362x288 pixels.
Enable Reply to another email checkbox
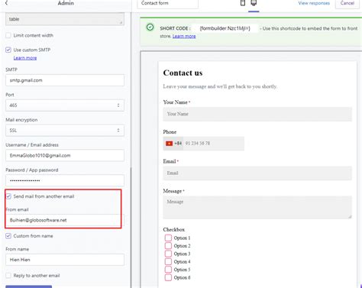point(8,275)
